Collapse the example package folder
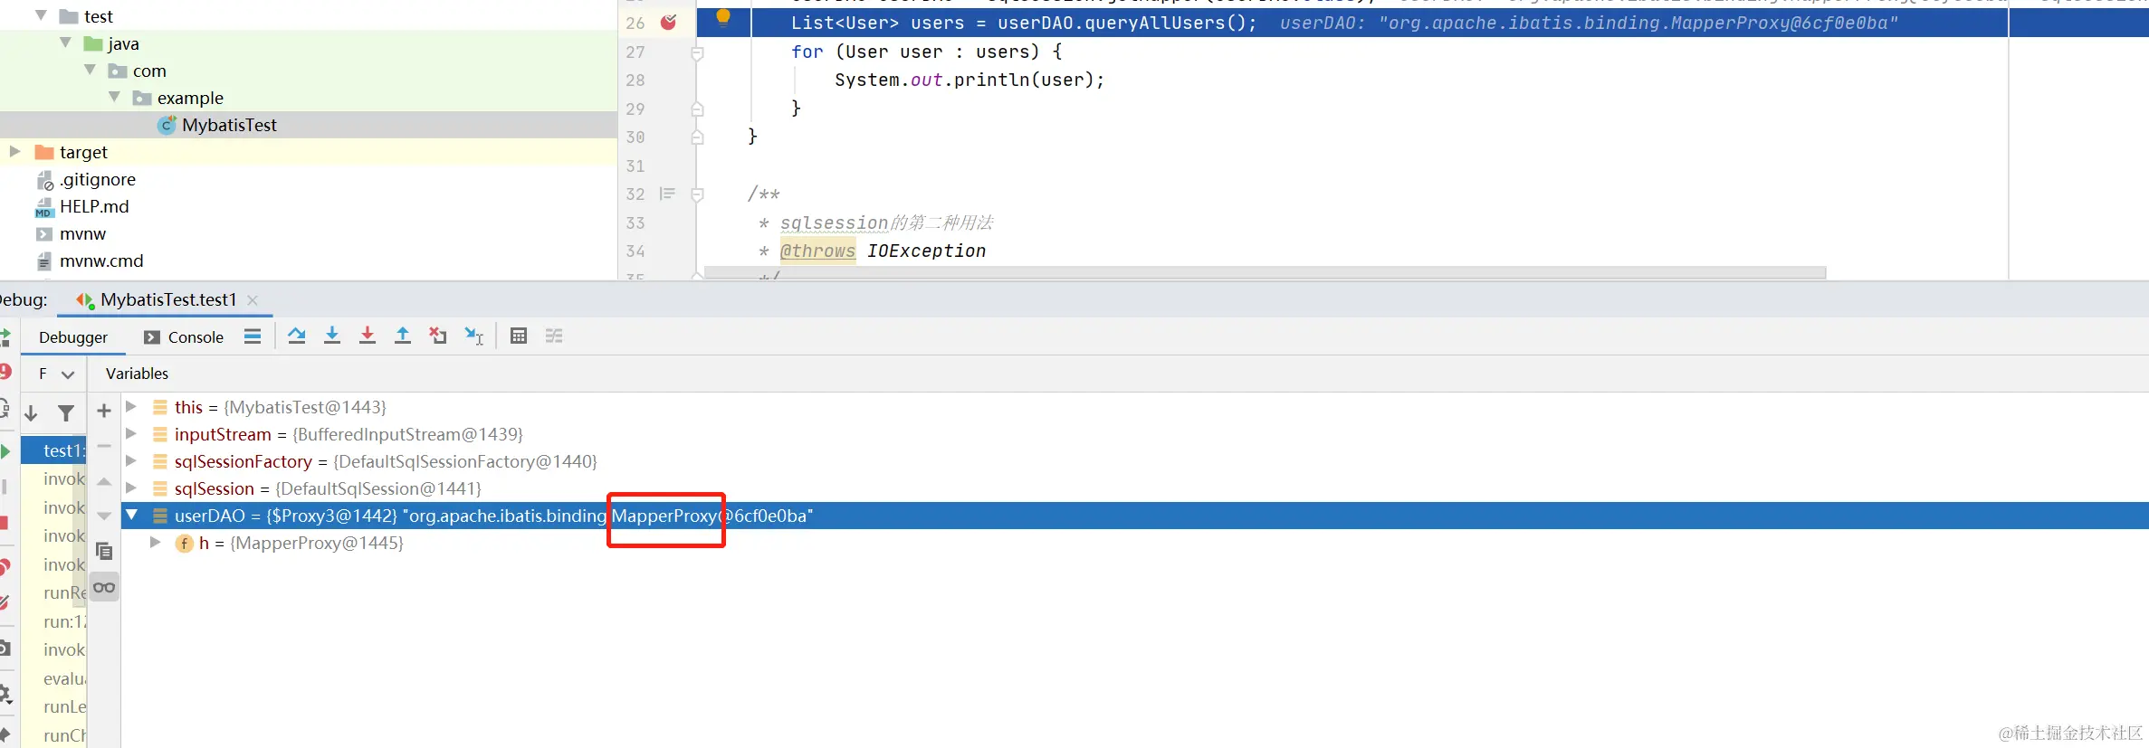This screenshot has height=748, width=2149. 114,97
